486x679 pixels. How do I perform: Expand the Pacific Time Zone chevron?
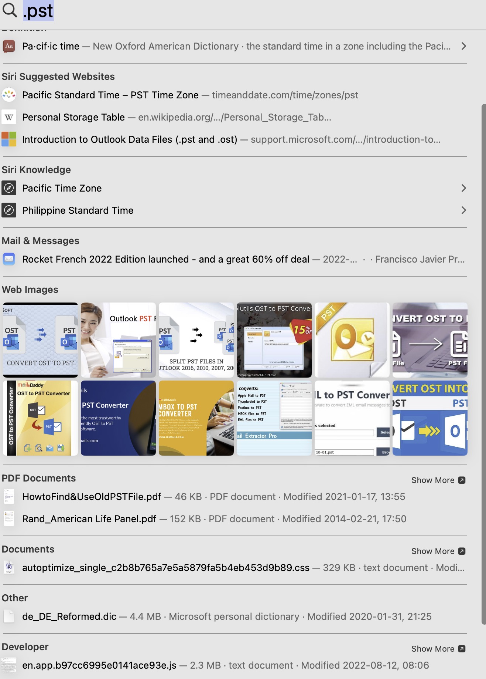point(464,188)
